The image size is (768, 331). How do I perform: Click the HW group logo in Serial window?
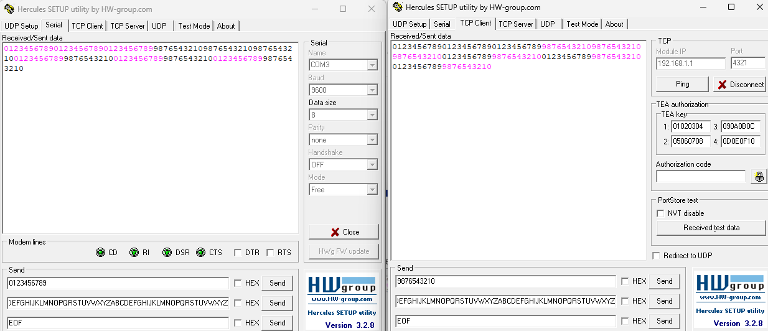[x=342, y=289]
